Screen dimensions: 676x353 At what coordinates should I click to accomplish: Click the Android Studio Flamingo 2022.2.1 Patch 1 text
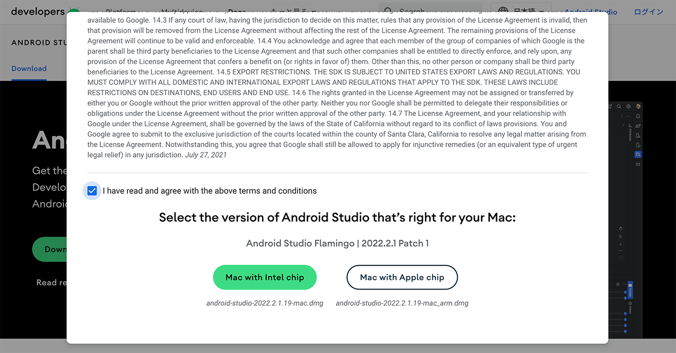click(337, 243)
